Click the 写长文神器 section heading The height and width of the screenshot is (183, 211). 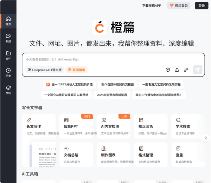pos(32,107)
